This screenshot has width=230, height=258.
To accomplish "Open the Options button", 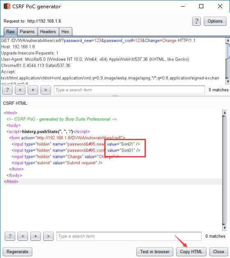I will (215, 21).
